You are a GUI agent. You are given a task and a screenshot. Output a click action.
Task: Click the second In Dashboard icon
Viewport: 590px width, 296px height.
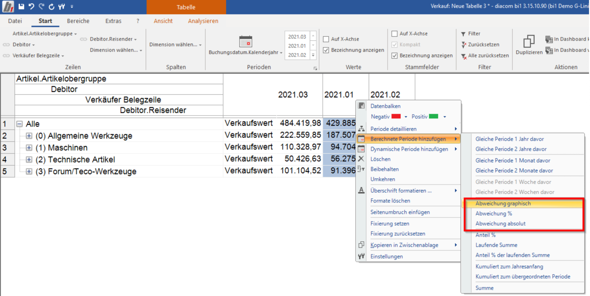click(549, 50)
